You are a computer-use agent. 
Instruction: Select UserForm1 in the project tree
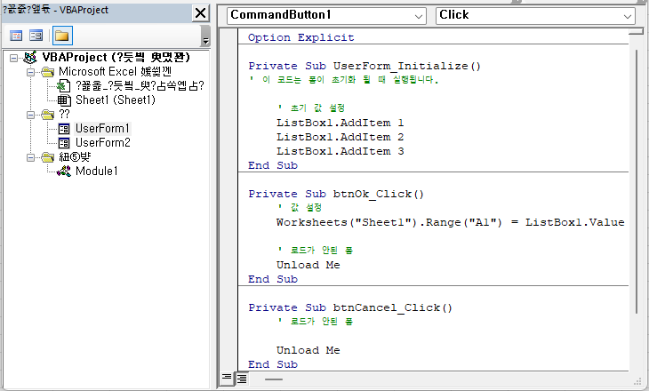tap(102, 129)
